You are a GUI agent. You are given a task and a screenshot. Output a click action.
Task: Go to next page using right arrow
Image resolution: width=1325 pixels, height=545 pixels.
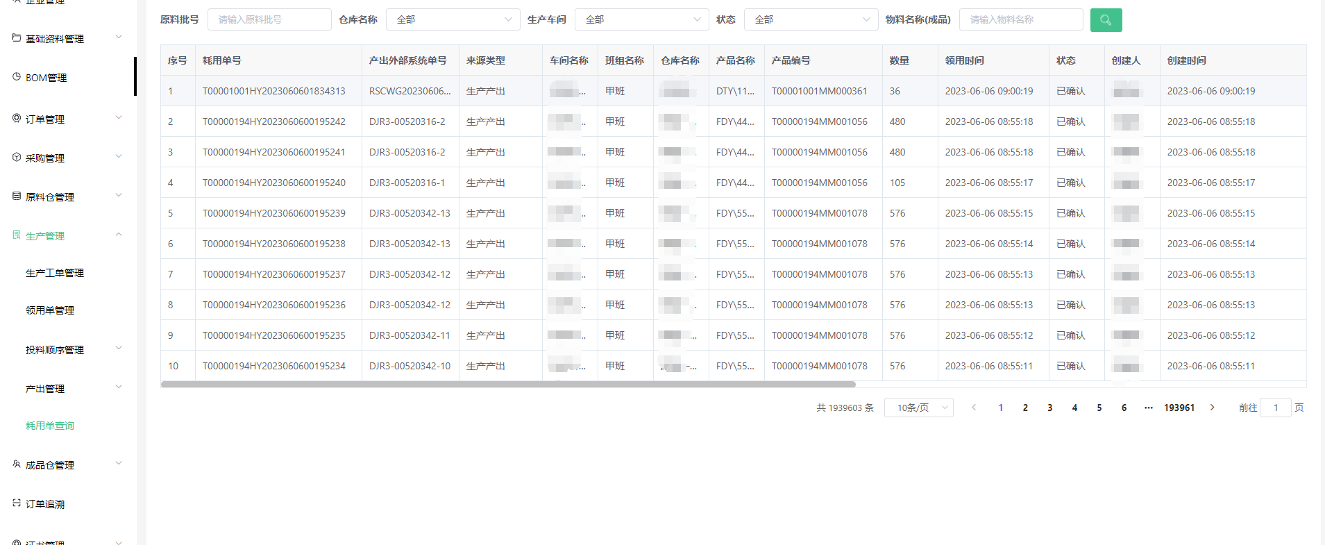(x=1212, y=408)
